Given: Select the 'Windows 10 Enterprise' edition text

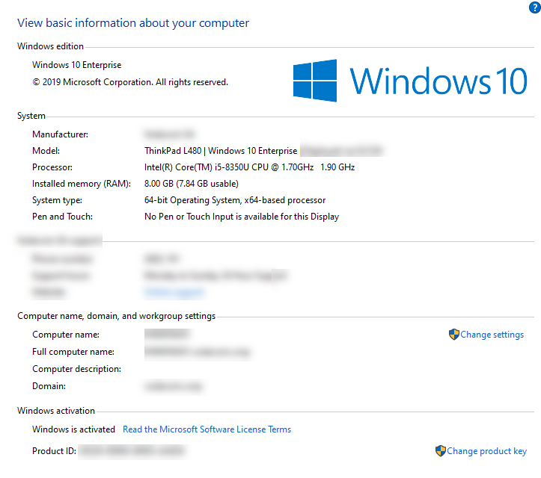Looking at the screenshot, I should pos(76,65).
